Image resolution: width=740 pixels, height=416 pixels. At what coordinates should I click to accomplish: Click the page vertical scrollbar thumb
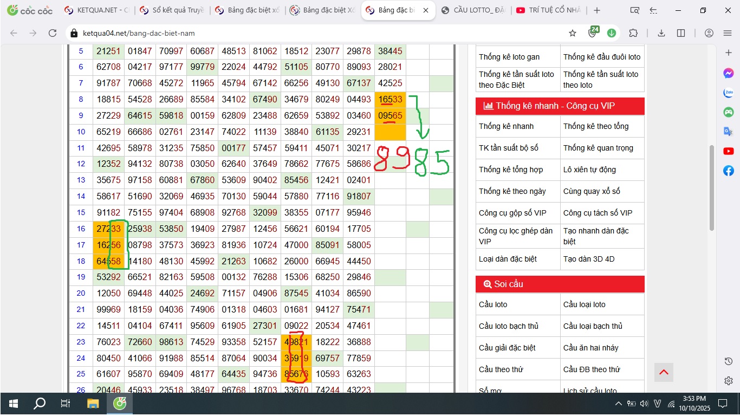(713, 188)
